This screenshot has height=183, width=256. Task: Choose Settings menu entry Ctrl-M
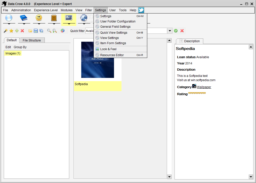120,16
